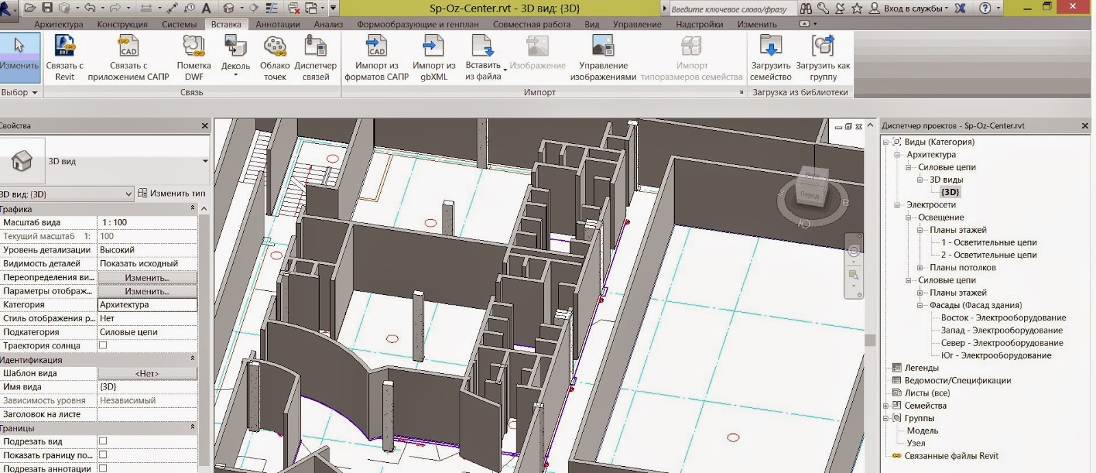Expand Планы потолков tree node
This screenshot has width=1096, height=473.
click(920, 268)
